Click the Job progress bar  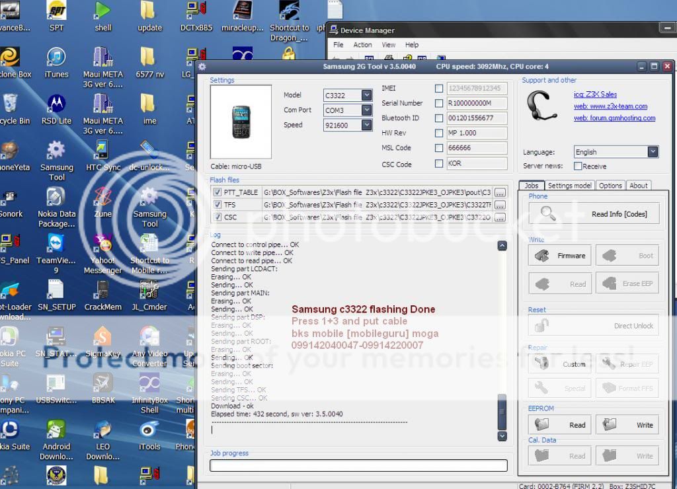[x=358, y=465]
